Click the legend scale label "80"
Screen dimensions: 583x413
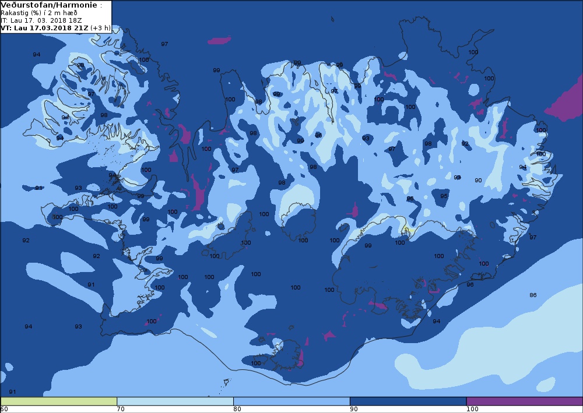pos(237,410)
